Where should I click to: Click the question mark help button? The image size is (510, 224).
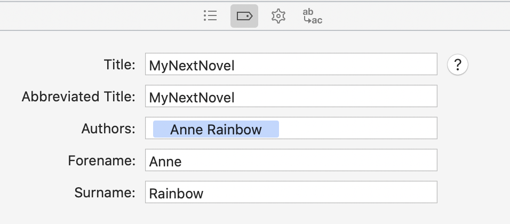coord(458,65)
